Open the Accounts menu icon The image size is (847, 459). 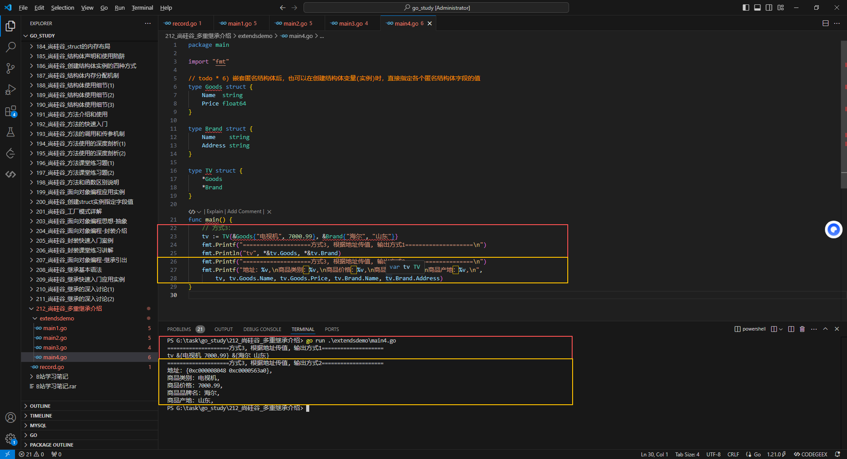pyautogui.click(x=11, y=418)
